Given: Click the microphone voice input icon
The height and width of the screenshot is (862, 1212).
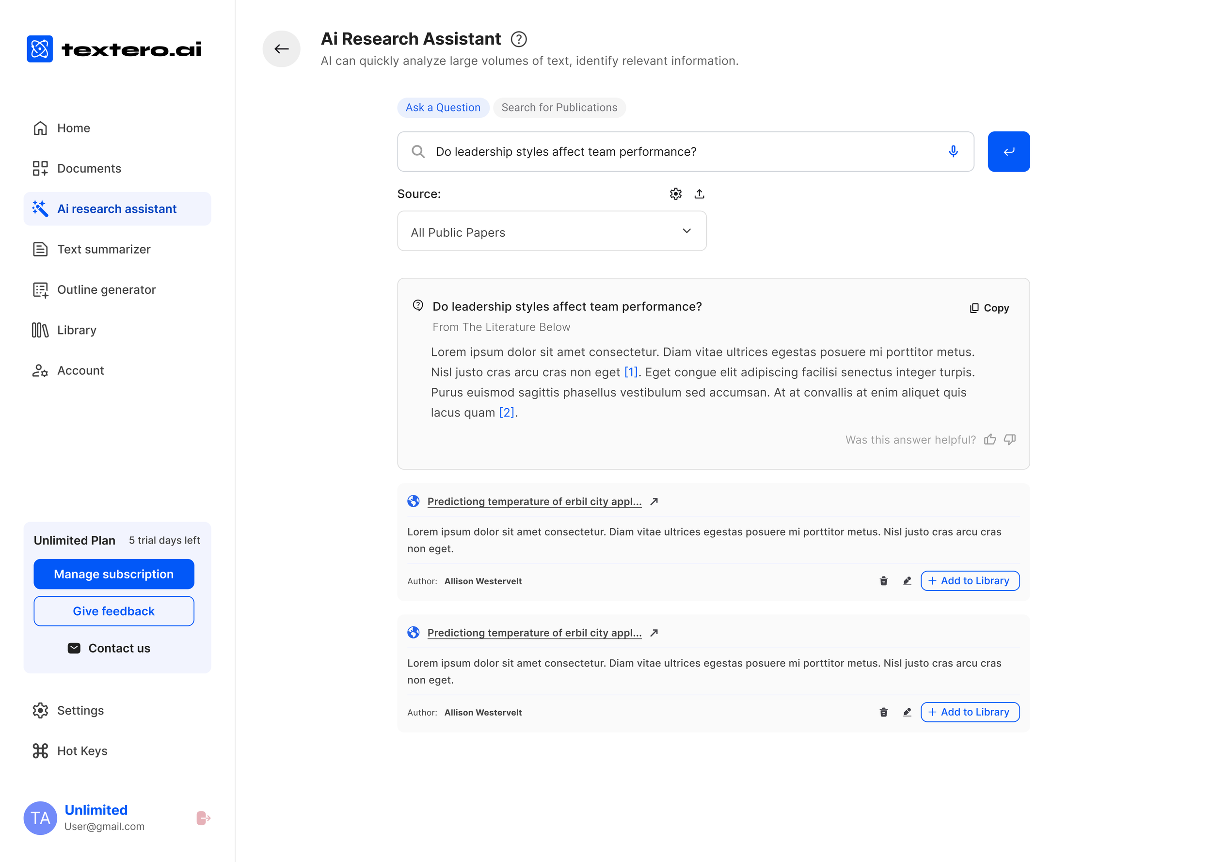Looking at the screenshot, I should 953,152.
